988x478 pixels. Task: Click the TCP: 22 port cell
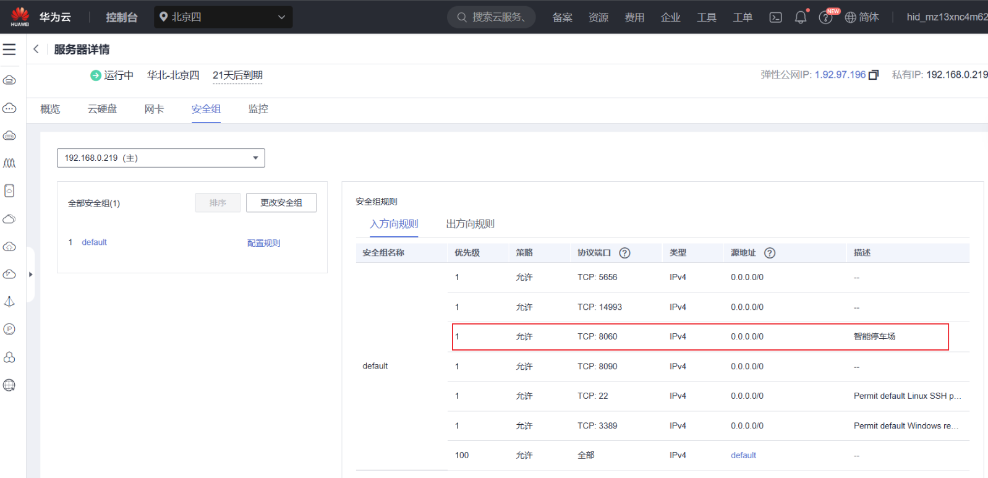[x=593, y=396]
